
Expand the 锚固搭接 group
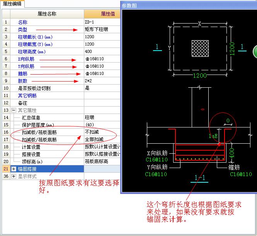14,169
